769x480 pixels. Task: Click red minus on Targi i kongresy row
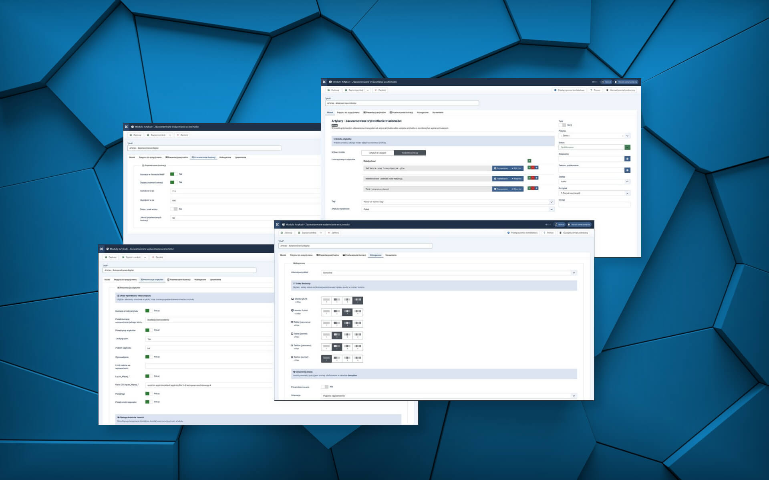(533, 188)
